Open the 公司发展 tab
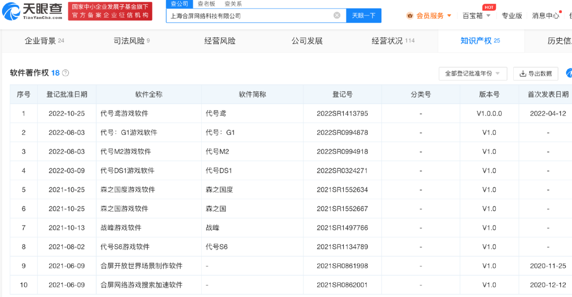This screenshot has width=572, height=297. tap(307, 41)
